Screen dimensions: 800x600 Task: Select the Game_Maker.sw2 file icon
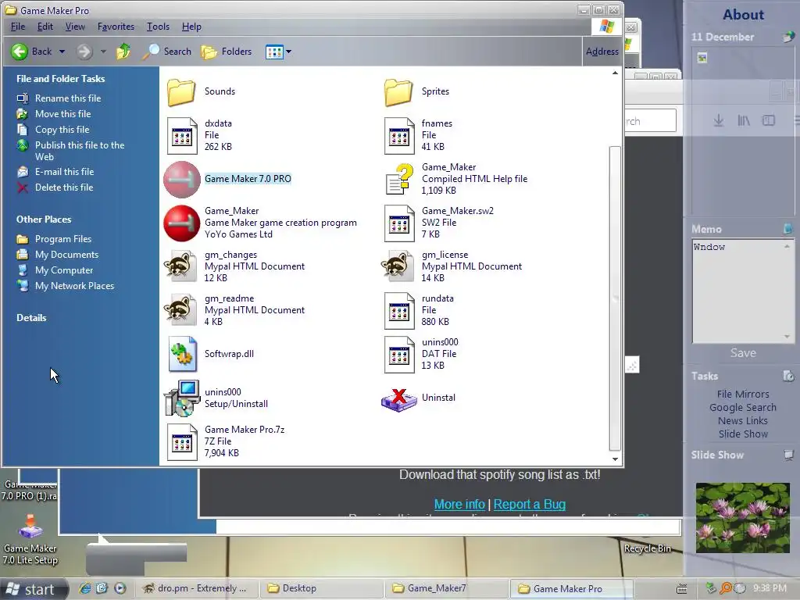(399, 223)
